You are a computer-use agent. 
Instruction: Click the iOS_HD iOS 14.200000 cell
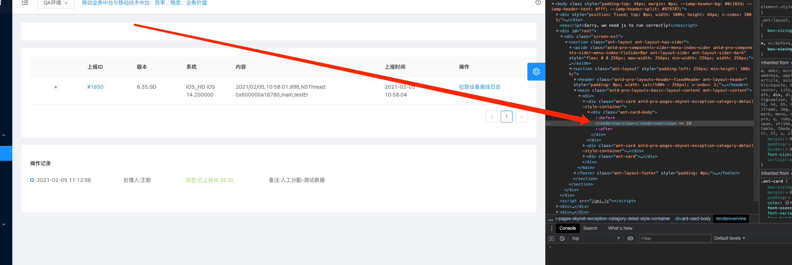point(201,91)
